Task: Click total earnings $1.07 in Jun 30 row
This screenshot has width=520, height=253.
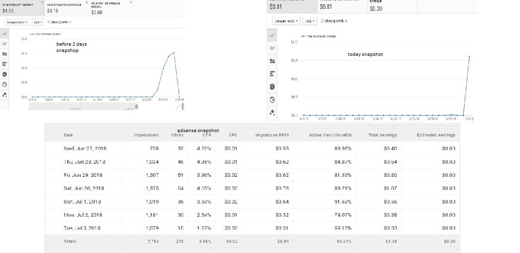Action: pos(390,188)
